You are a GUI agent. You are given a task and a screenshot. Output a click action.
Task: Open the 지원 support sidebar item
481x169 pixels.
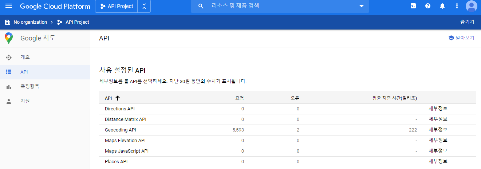(45, 101)
